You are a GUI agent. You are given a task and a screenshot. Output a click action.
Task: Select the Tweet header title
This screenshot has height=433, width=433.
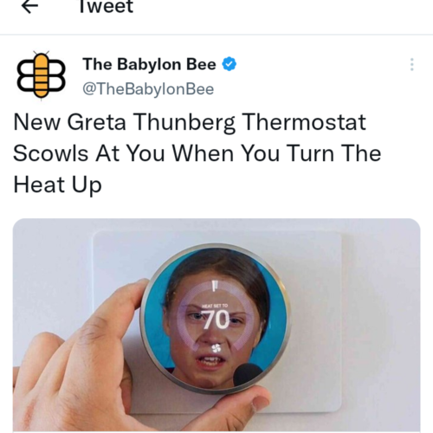[106, 6]
